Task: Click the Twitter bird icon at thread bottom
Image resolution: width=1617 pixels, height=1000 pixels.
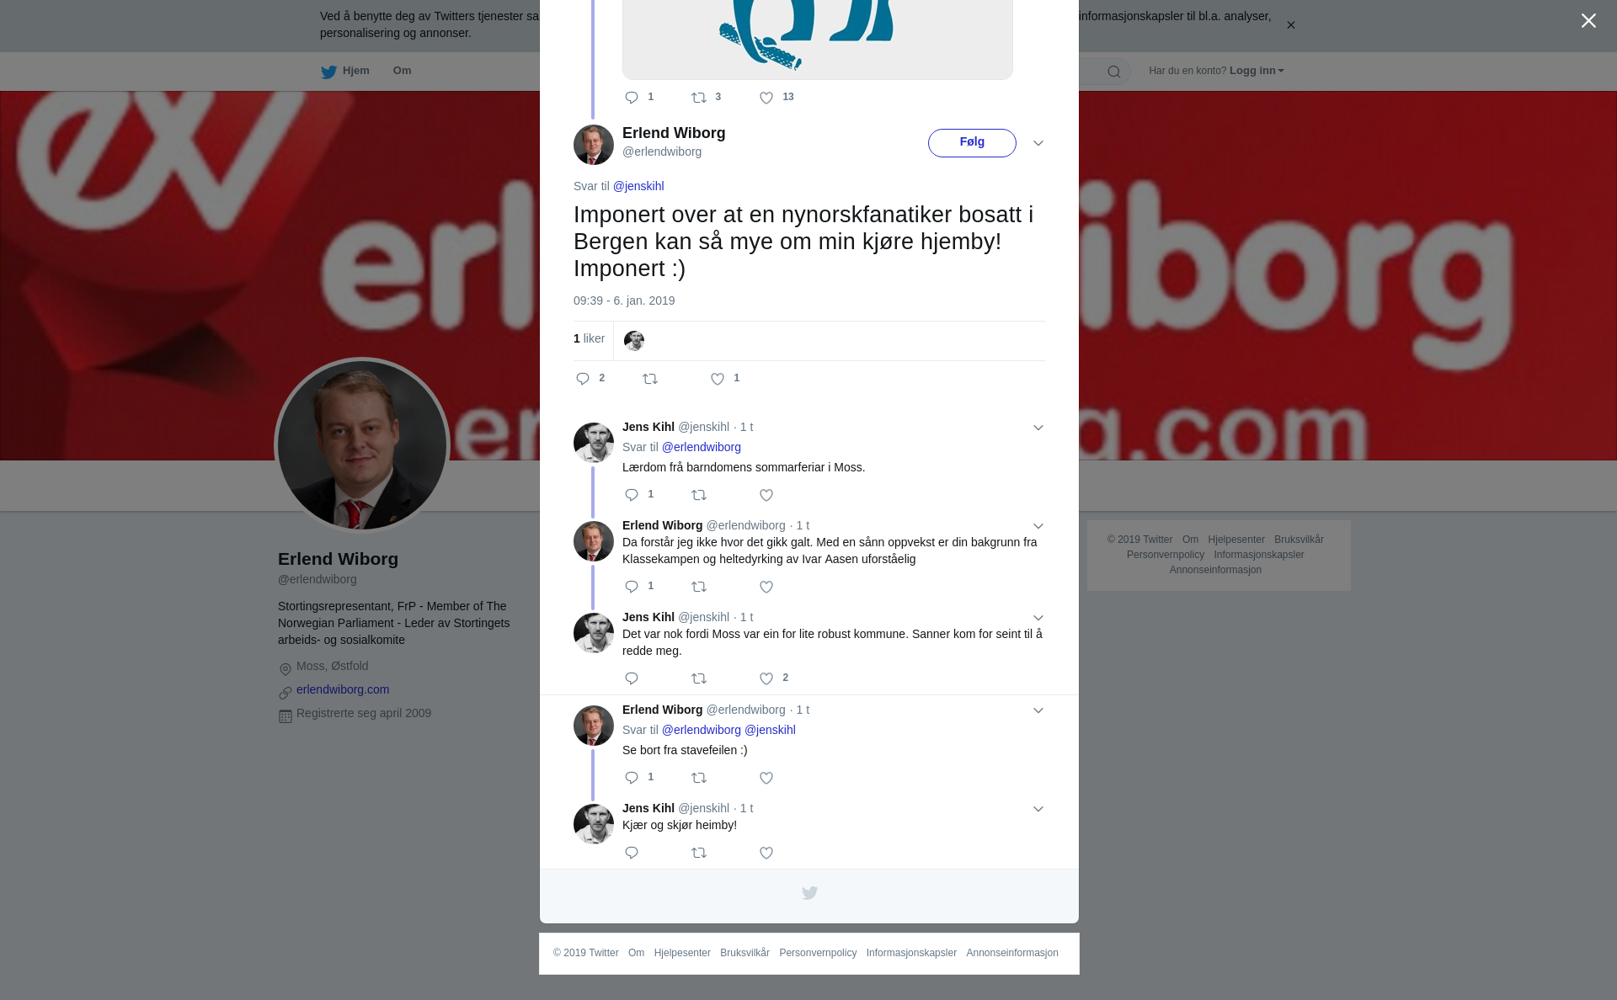Action: (x=809, y=893)
